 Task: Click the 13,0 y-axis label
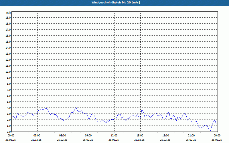point(8,54)
